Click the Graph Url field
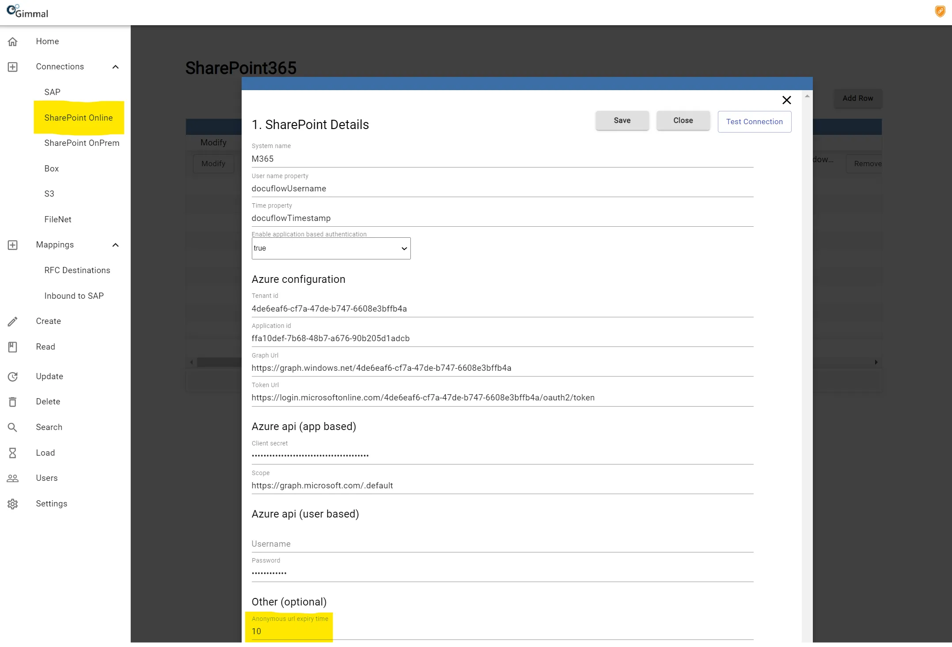Screen dimensions: 952x647 tap(502, 368)
